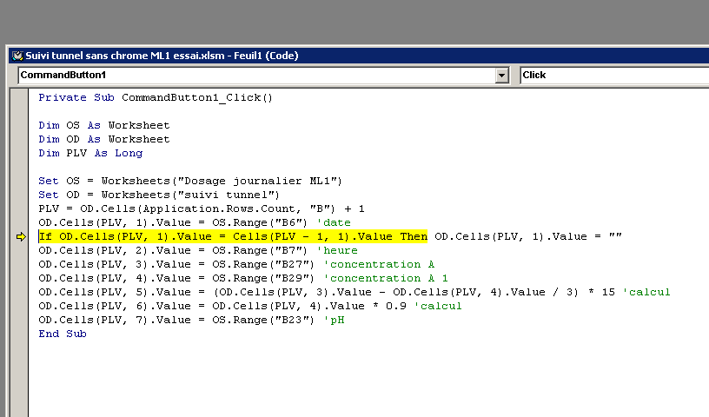Click the line ending with '* 15 'calcul'
This screenshot has height=417, width=709.
click(x=354, y=293)
